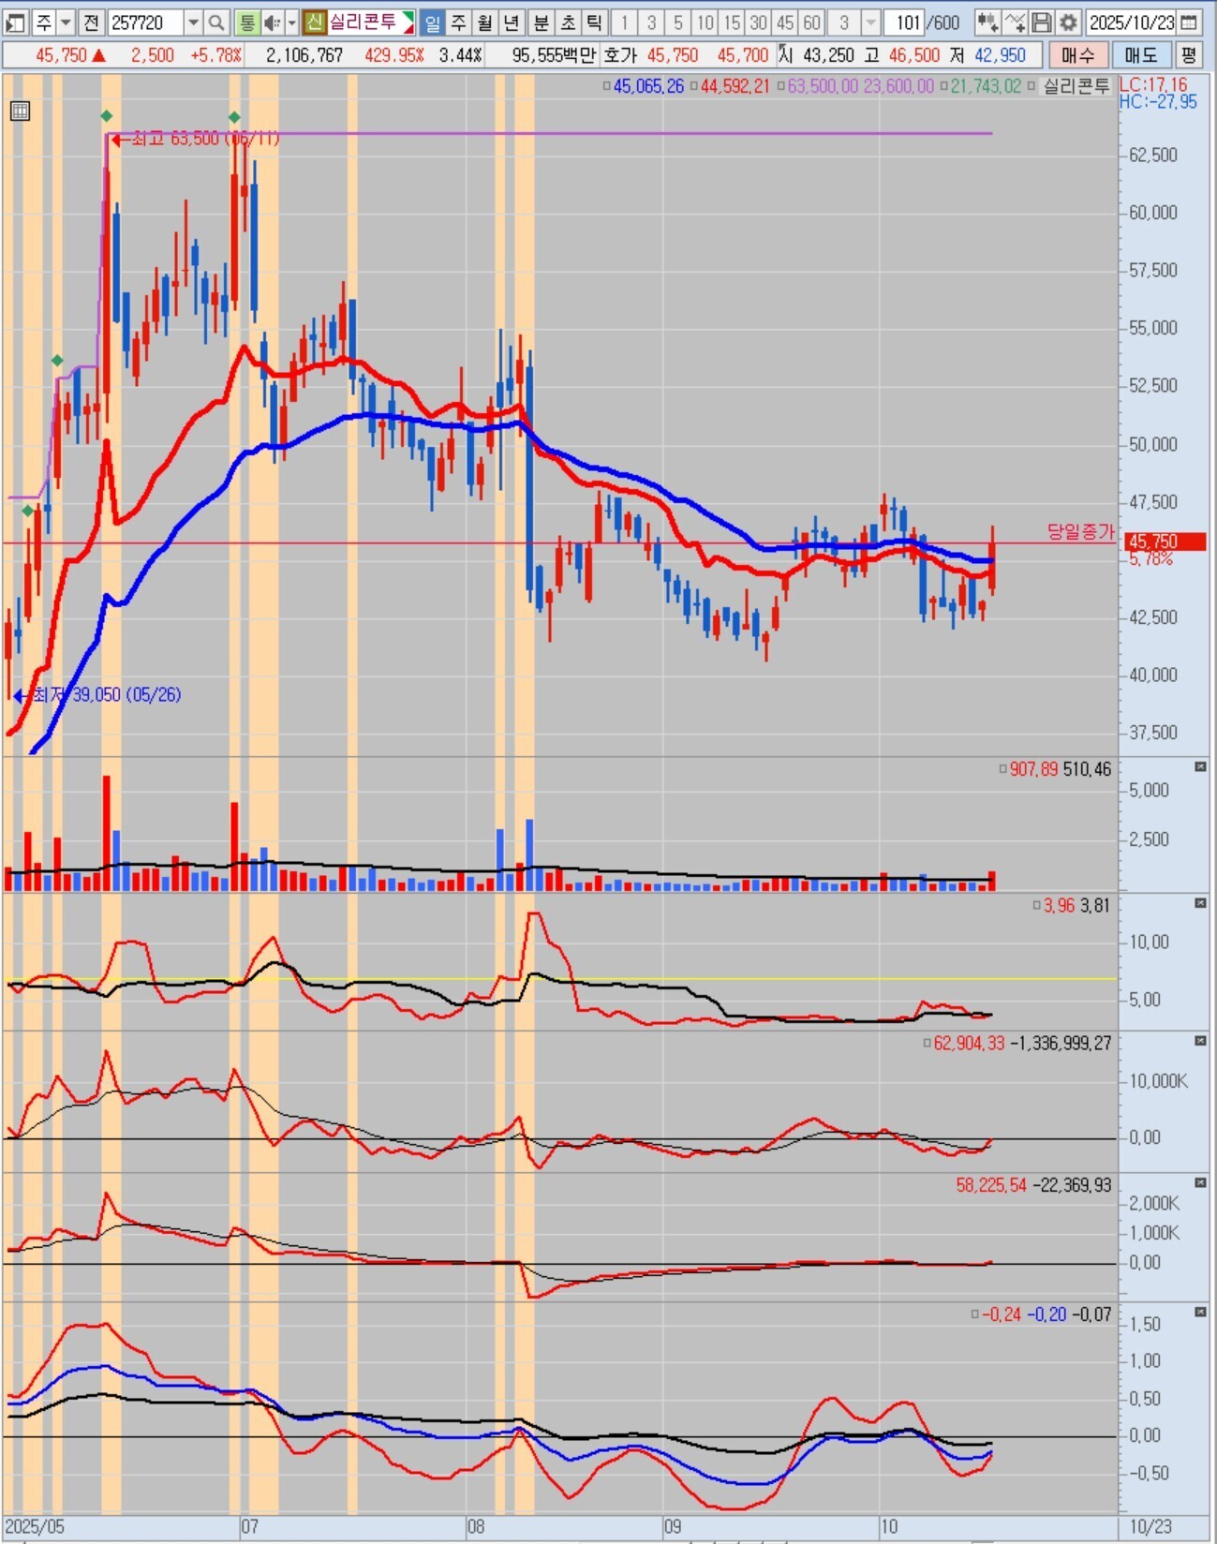Image resolution: width=1217 pixels, height=1544 pixels.
Task: Click the 매도 sell button
Action: coord(1141,55)
